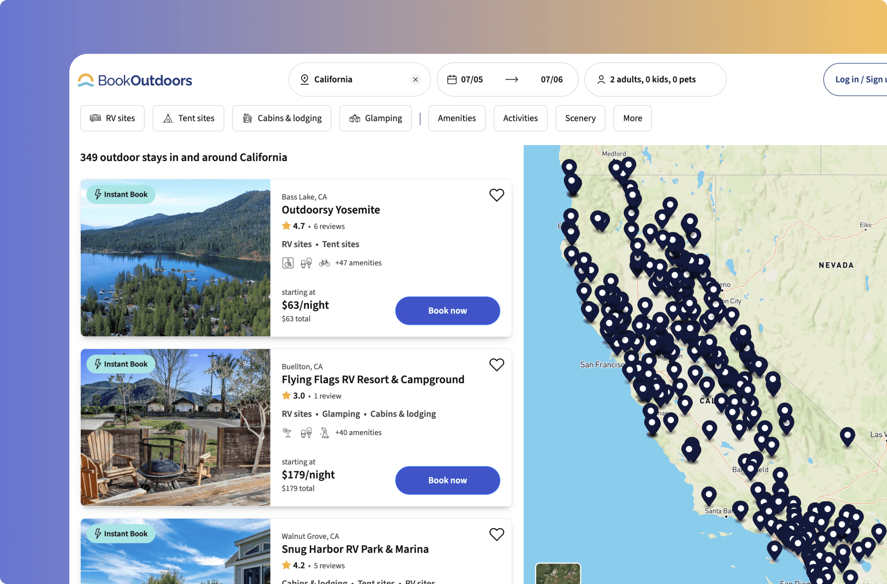Favorite Outdoorsy Yosemite with heart icon
This screenshot has height=584, width=887.
(x=496, y=195)
